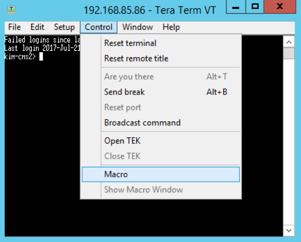Click the Reset port entry

pos(161,108)
